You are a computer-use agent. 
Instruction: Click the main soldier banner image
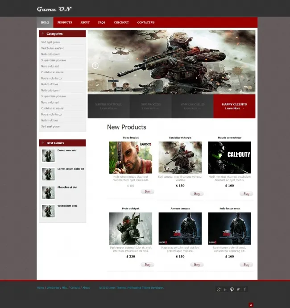171,62
